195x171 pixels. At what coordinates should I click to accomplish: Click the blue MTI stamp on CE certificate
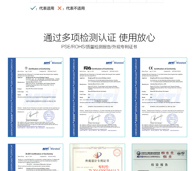pos(172,119)
